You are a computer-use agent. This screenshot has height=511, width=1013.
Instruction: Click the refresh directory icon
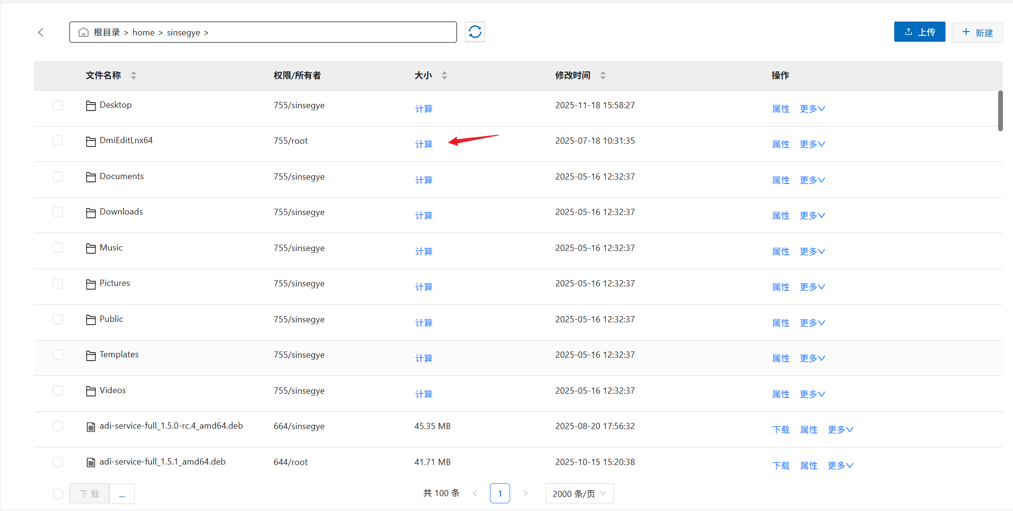click(475, 32)
